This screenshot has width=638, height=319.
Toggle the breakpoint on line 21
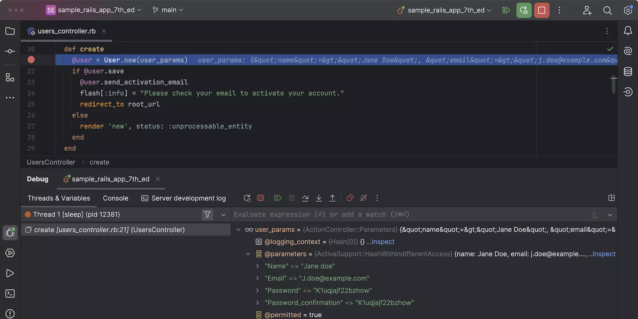pyautogui.click(x=31, y=60)
